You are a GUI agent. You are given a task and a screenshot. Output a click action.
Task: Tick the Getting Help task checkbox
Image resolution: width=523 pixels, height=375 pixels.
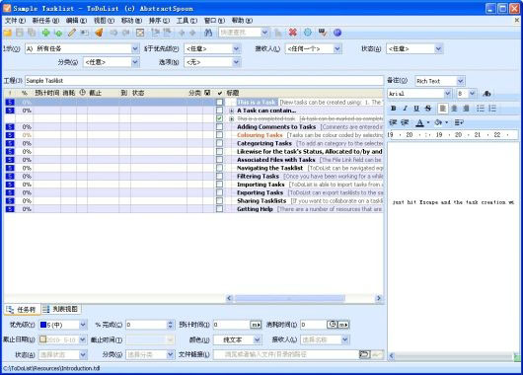coord(219,209)
